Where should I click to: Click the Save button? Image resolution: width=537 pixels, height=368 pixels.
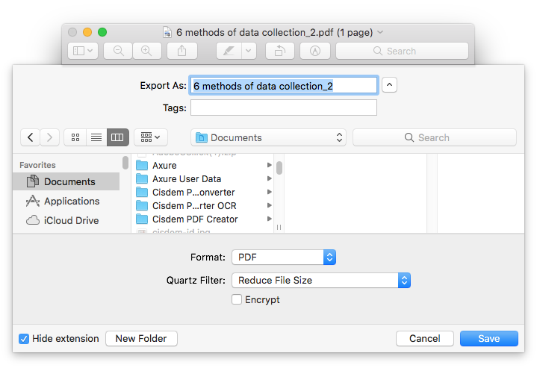(488, 339)
